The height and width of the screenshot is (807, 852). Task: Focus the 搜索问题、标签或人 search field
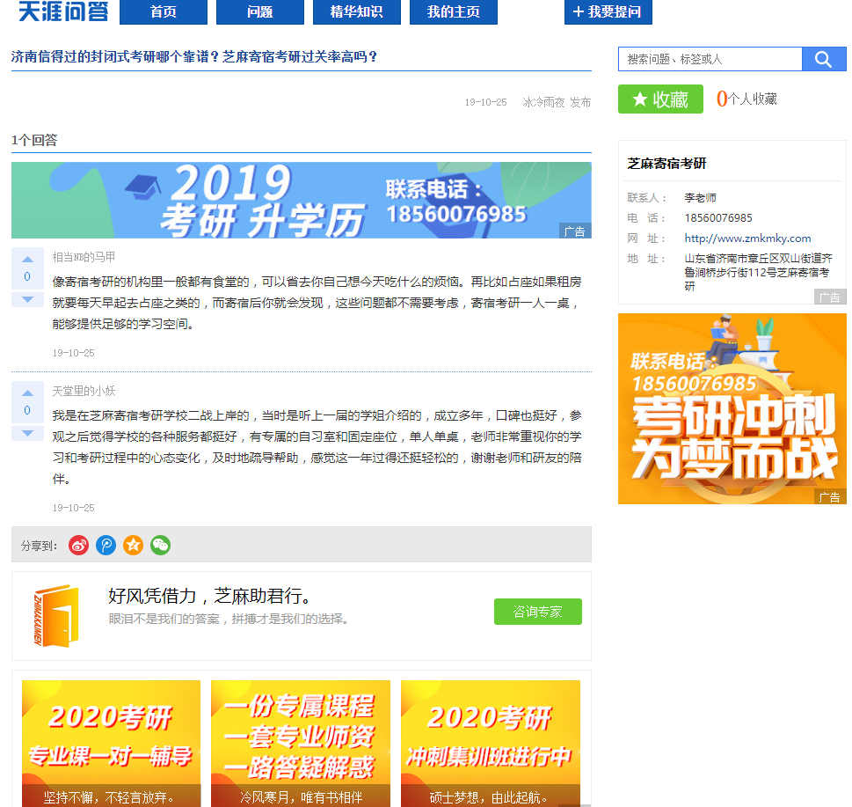pyautogui.click(x=710, y=59)
